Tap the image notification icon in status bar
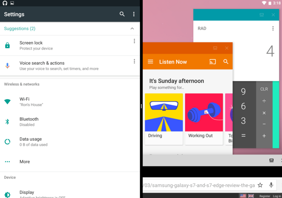This screenshot has width=282, height=198. tap(12, 3)
